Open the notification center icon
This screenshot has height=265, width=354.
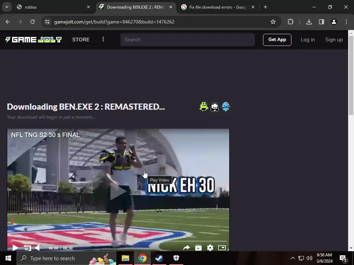pos(343,258)
